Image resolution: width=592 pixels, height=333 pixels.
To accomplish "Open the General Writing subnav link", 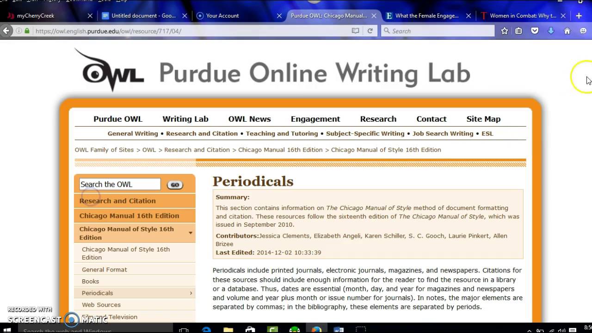I will (x=133, y=134).
